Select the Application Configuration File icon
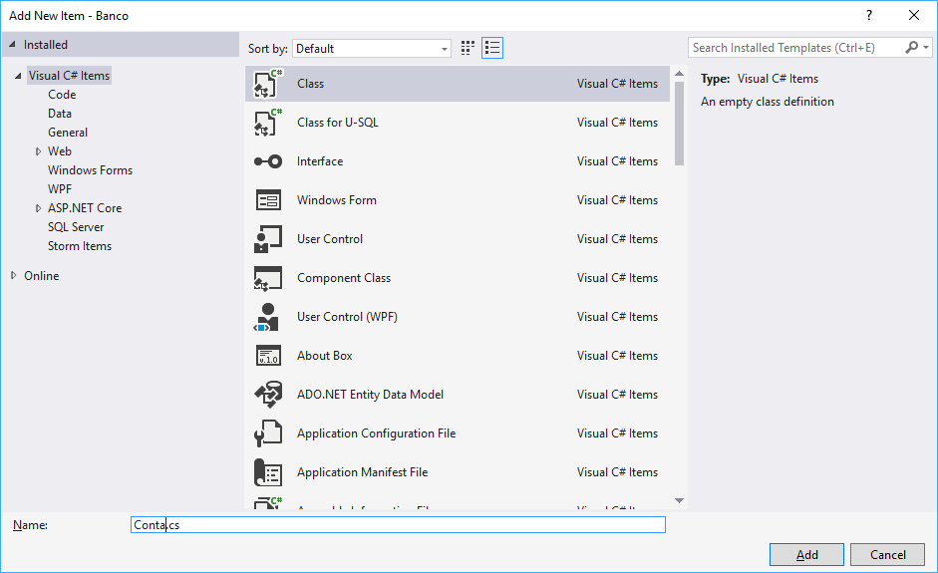The width and height of the screenshot is (938, 573). pyautogui.click(x=268, y=433)
